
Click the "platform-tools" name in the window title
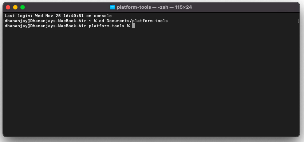pyautogui.click(x=134, y=7)
